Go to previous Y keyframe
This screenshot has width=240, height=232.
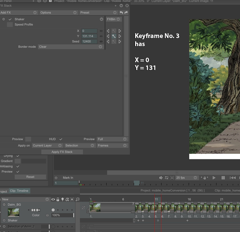[x=108, y=36]
